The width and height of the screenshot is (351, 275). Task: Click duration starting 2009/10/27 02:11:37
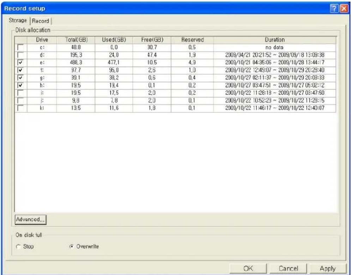(x=275, y=78)
